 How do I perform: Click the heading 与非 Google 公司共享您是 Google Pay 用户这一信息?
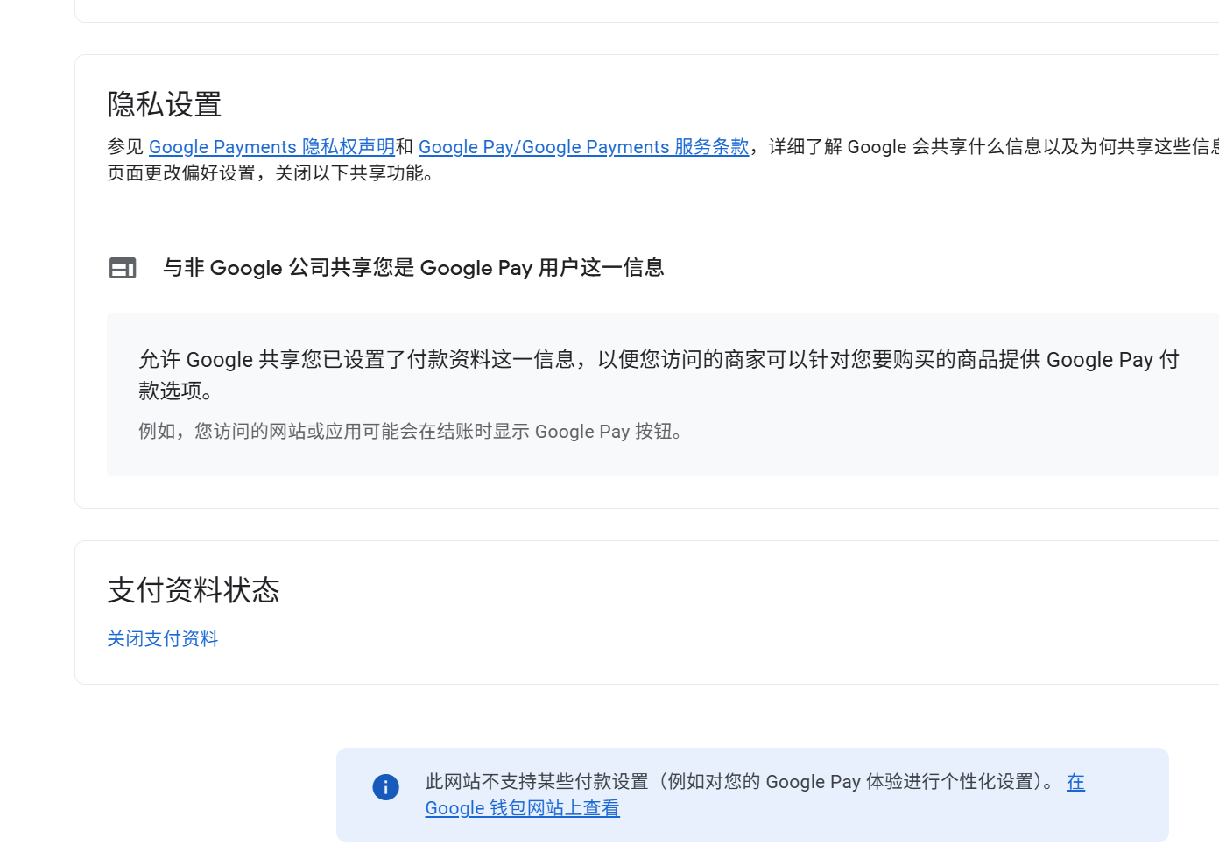pos(413,268)
